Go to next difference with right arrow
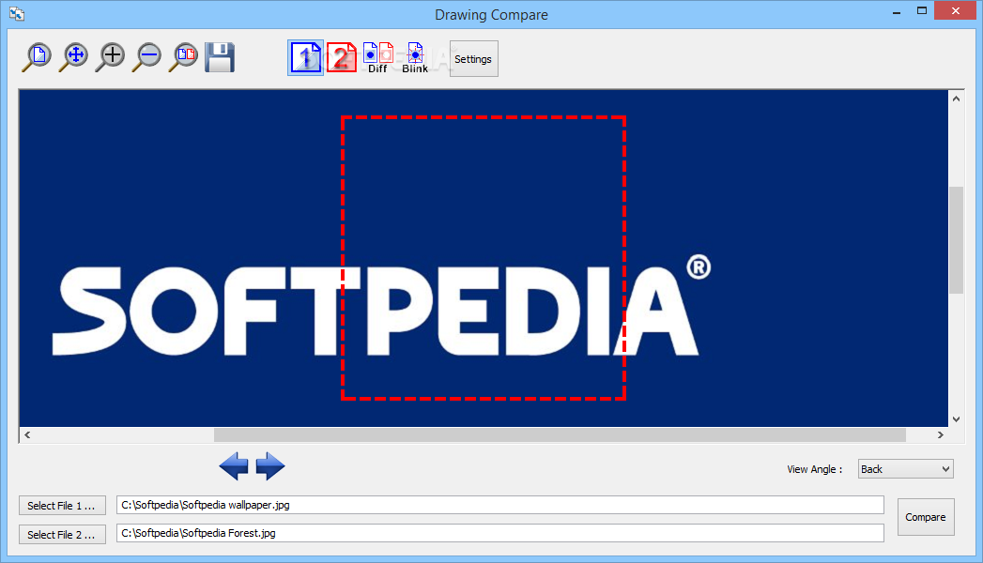 [x=270, y=466]
